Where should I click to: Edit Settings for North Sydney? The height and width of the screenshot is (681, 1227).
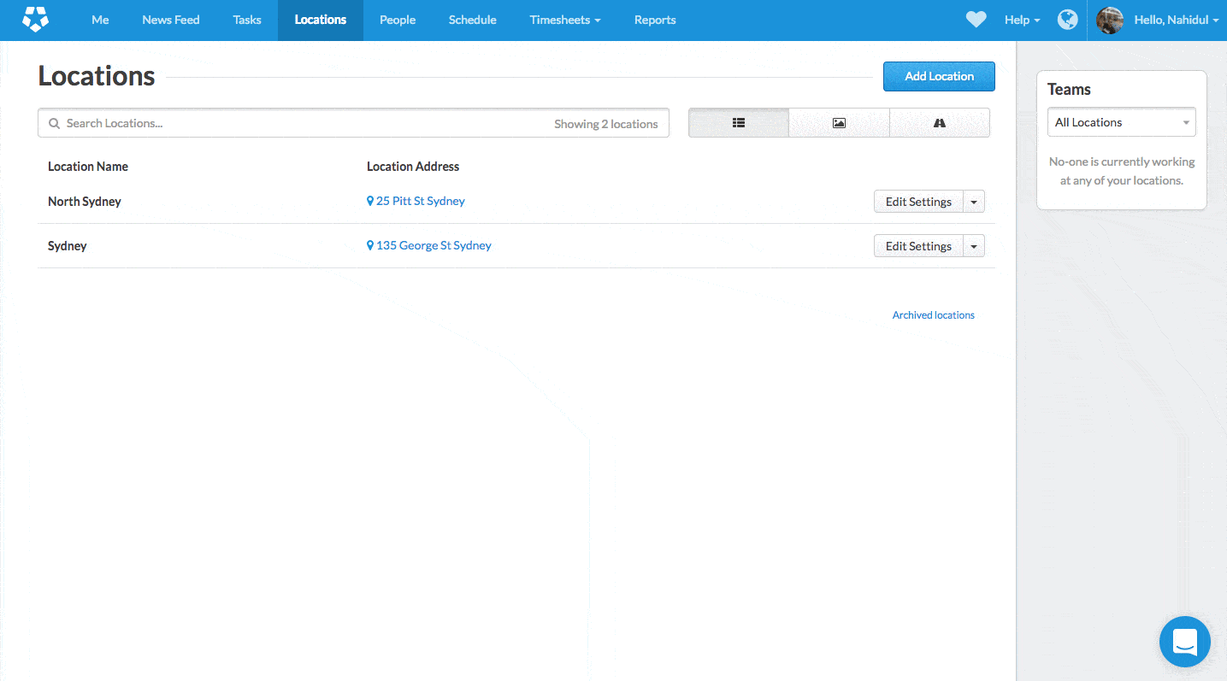(x=918, y=202)
